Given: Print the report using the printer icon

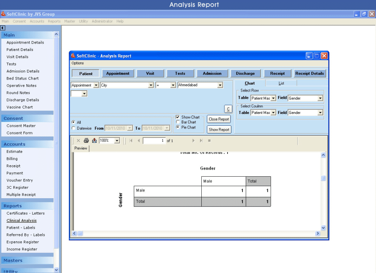Looking at the screenshot, I should (86, 140).
